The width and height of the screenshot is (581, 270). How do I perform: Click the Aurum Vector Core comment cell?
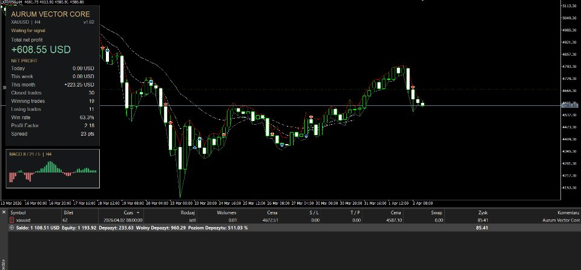[562, 220]
